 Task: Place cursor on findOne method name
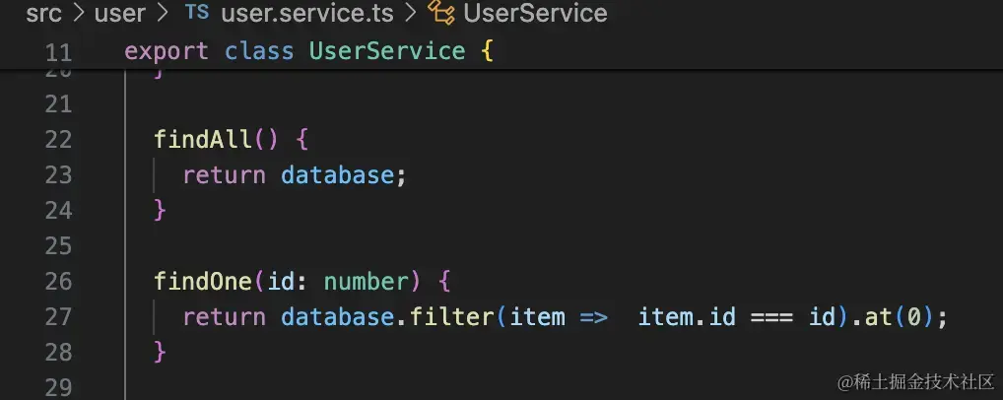[203, 282]
